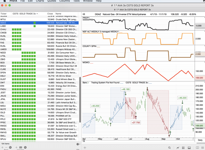Image resolution: width=205 pixels, height=150 pixels.
Task: Click the 4/1/19 - 11/1/19 date range
Action: (158, 14)
